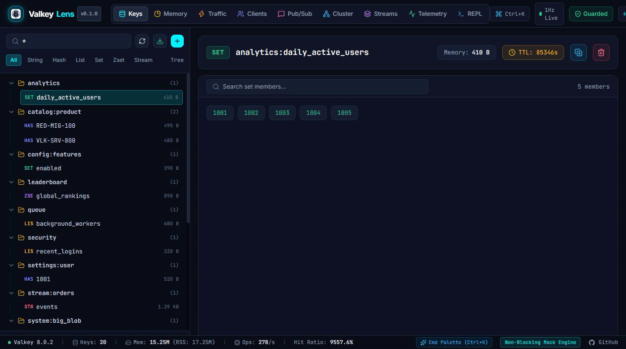Open the GitHub link
This screenshot has height=349, width=626.
pyautogui.click(x=603, y=342)
